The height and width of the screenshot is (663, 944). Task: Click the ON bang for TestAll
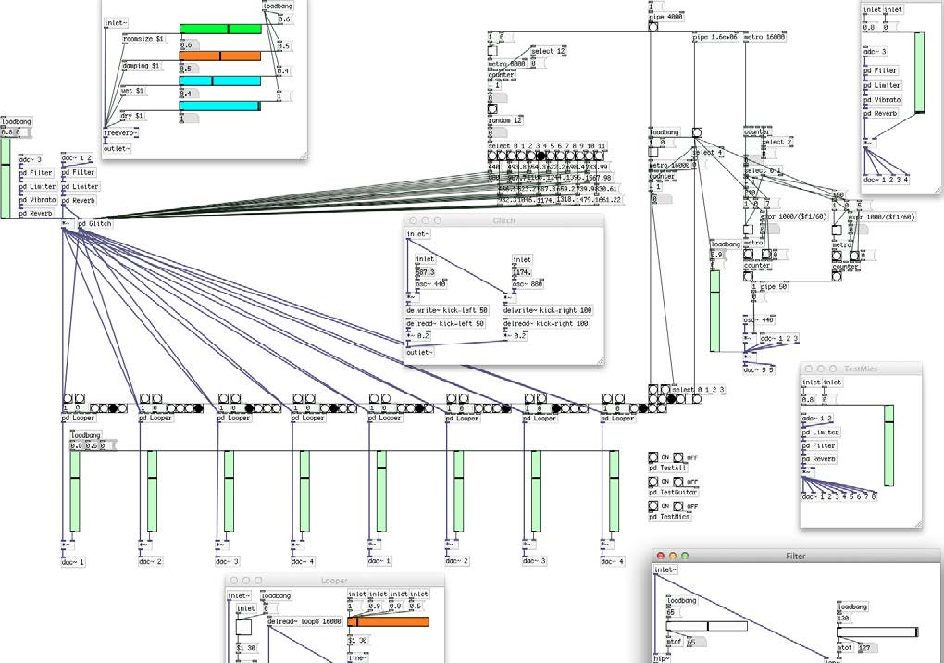tap(653, 457)
